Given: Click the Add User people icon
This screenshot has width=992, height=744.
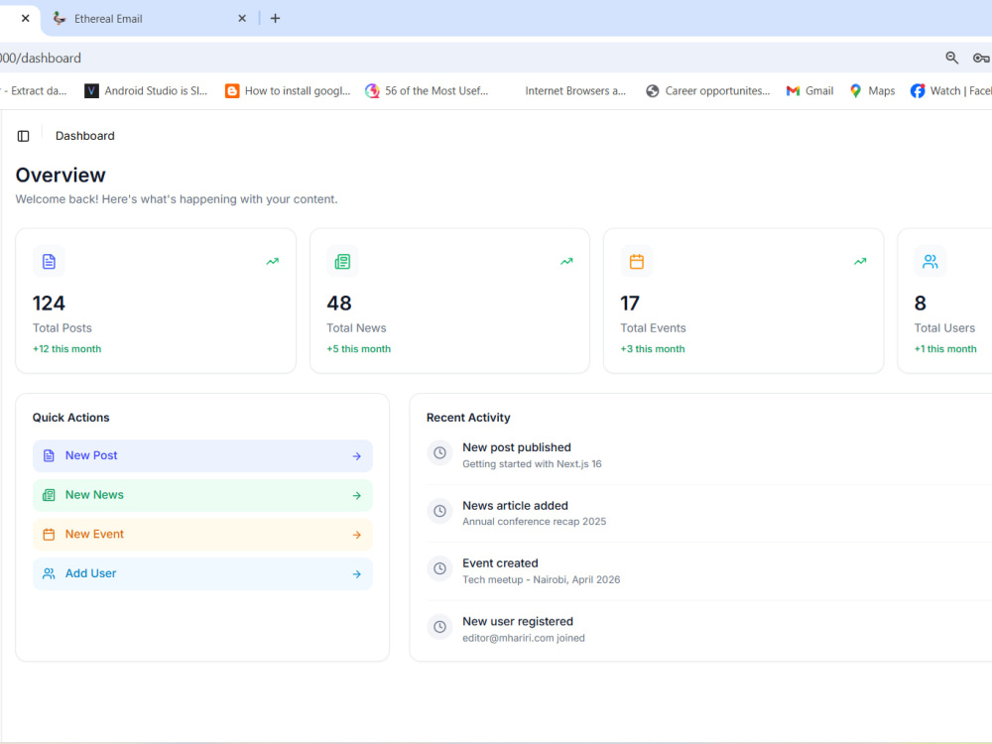Looking at the screenshot, I should (49, 573).
